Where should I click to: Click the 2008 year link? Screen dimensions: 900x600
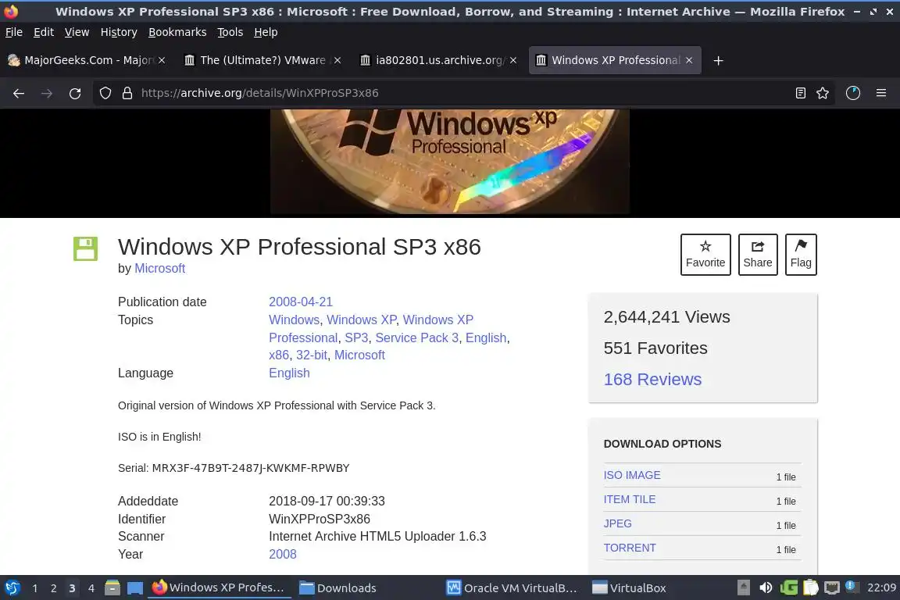pos(282,554)
